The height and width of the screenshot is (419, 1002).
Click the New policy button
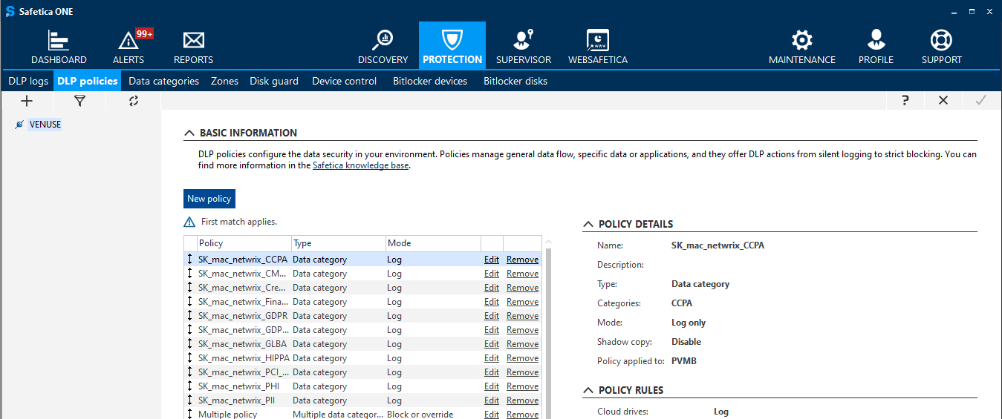click(209, 199)
